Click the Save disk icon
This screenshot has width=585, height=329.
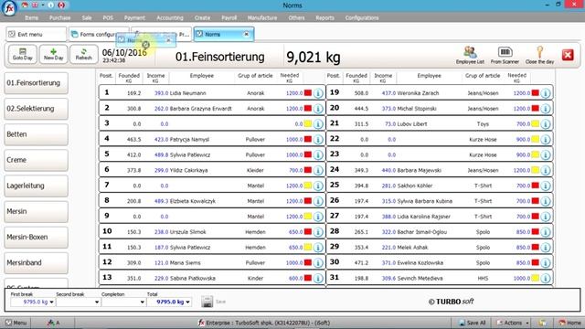207,302
